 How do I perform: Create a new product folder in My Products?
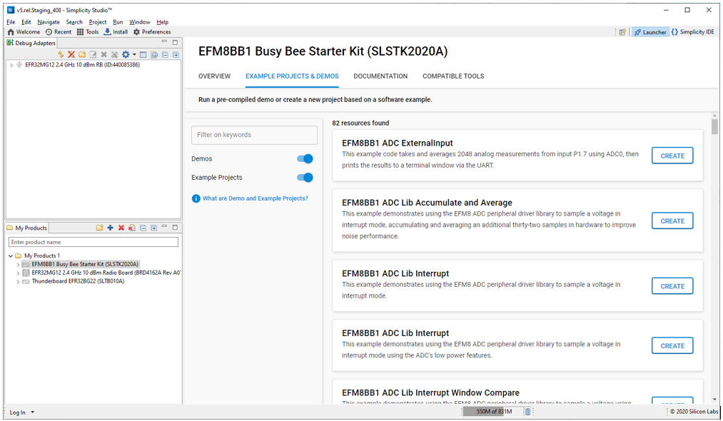[x=99, y=228]
